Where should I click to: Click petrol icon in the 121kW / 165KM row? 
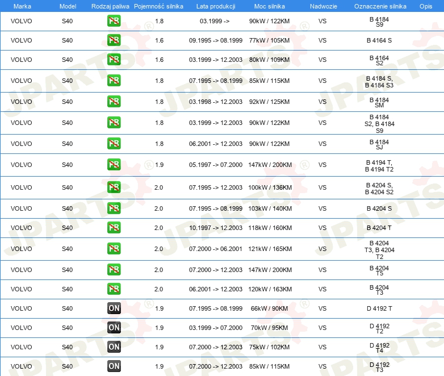(114, 249)
